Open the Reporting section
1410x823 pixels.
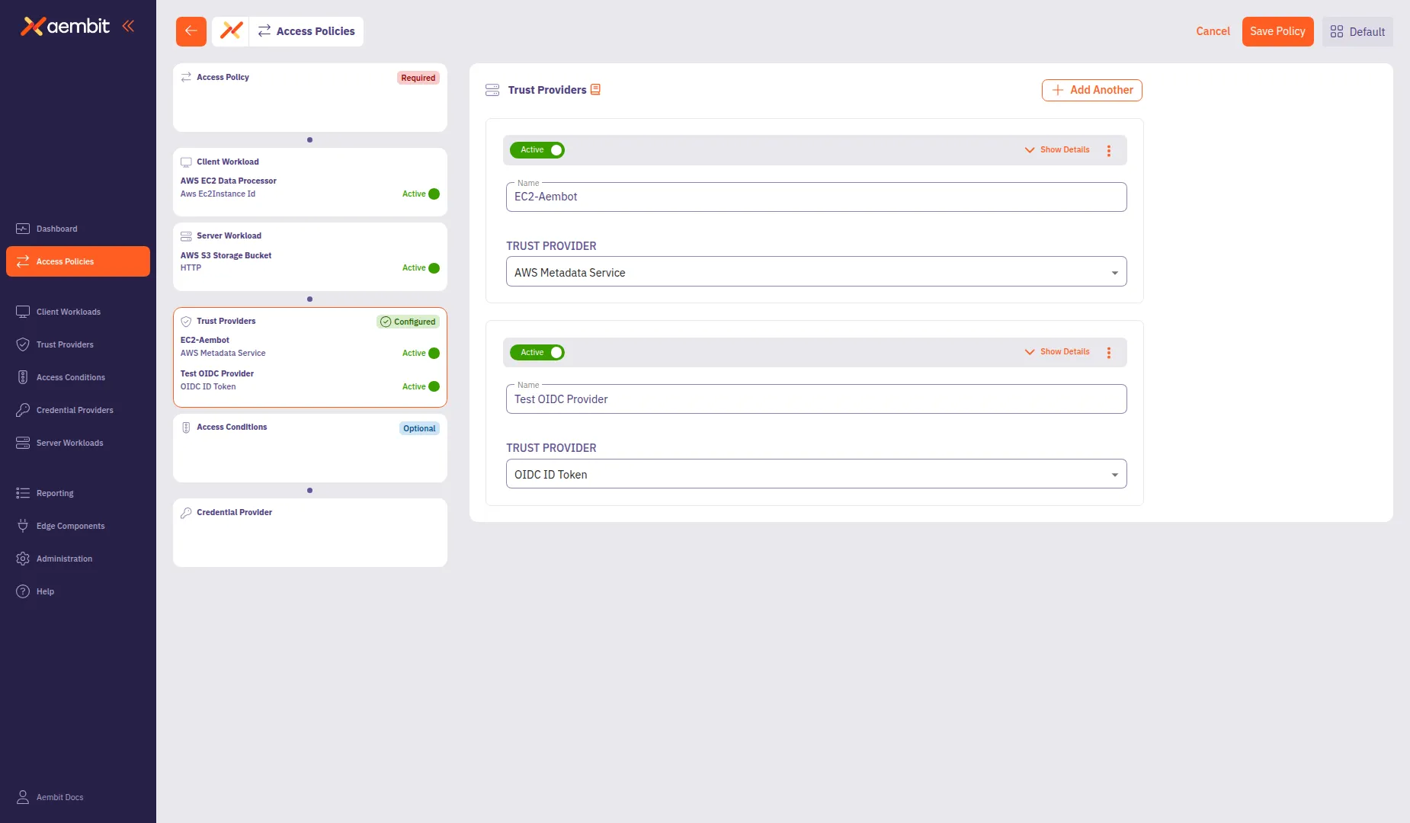point(55,493)
